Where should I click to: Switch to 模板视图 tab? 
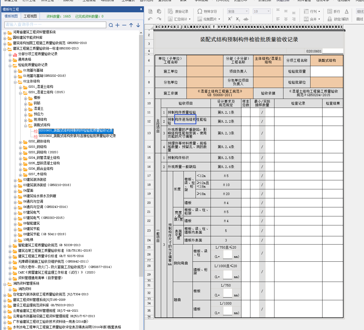coord(11,16)
